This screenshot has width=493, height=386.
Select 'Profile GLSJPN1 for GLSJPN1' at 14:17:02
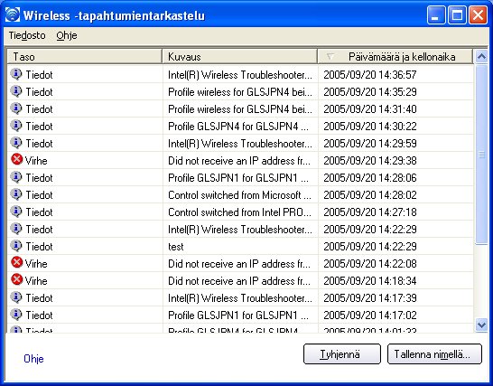coord(238,315)
